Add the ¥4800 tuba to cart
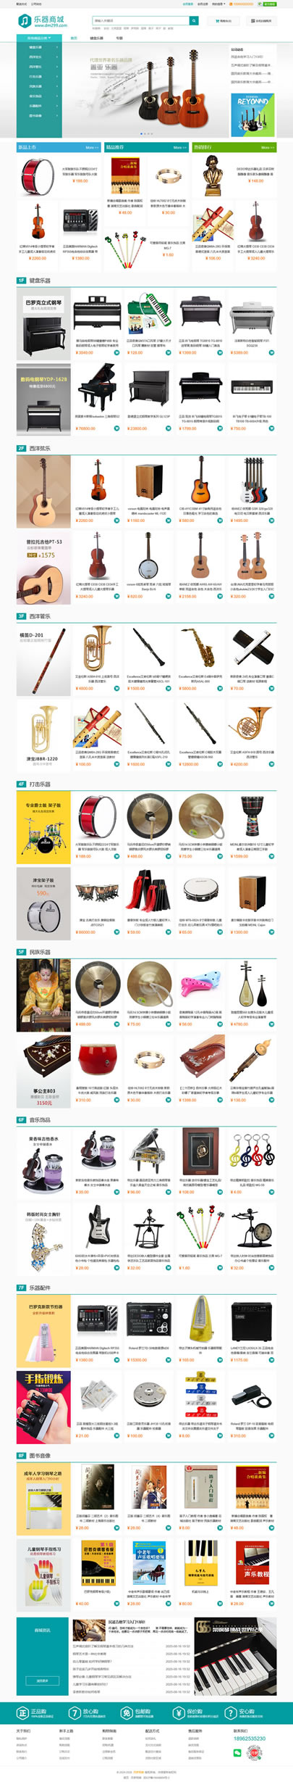The height and width of the screenshot is (1782, 293). point(116,689)
